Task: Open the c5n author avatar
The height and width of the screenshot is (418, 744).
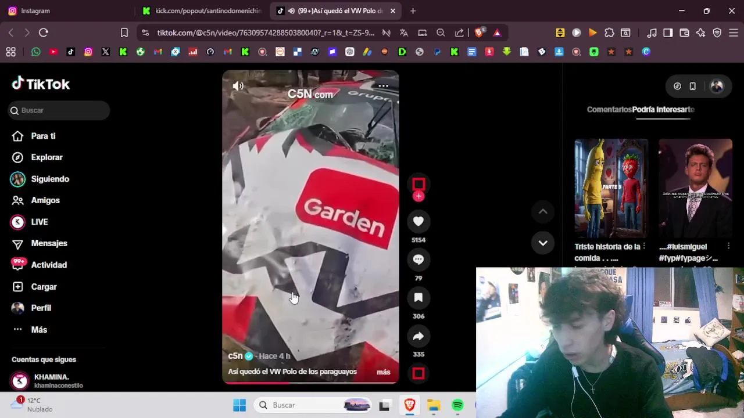Action: 419,185
